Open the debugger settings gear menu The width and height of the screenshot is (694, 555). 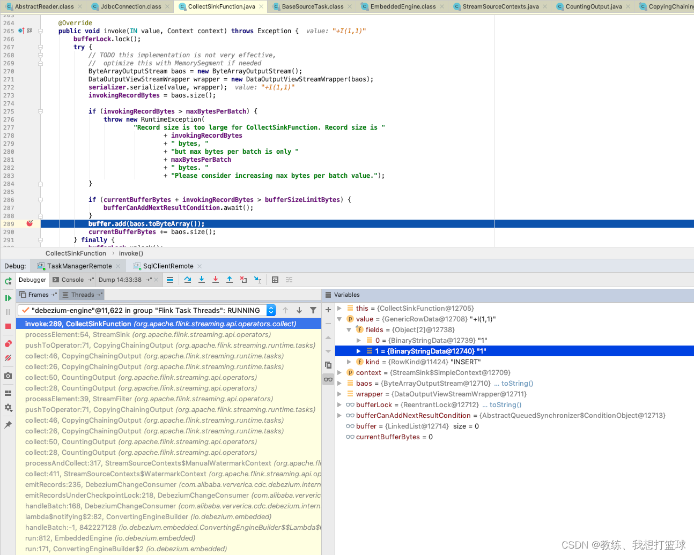pyautogui.click(x=8, y=408)
